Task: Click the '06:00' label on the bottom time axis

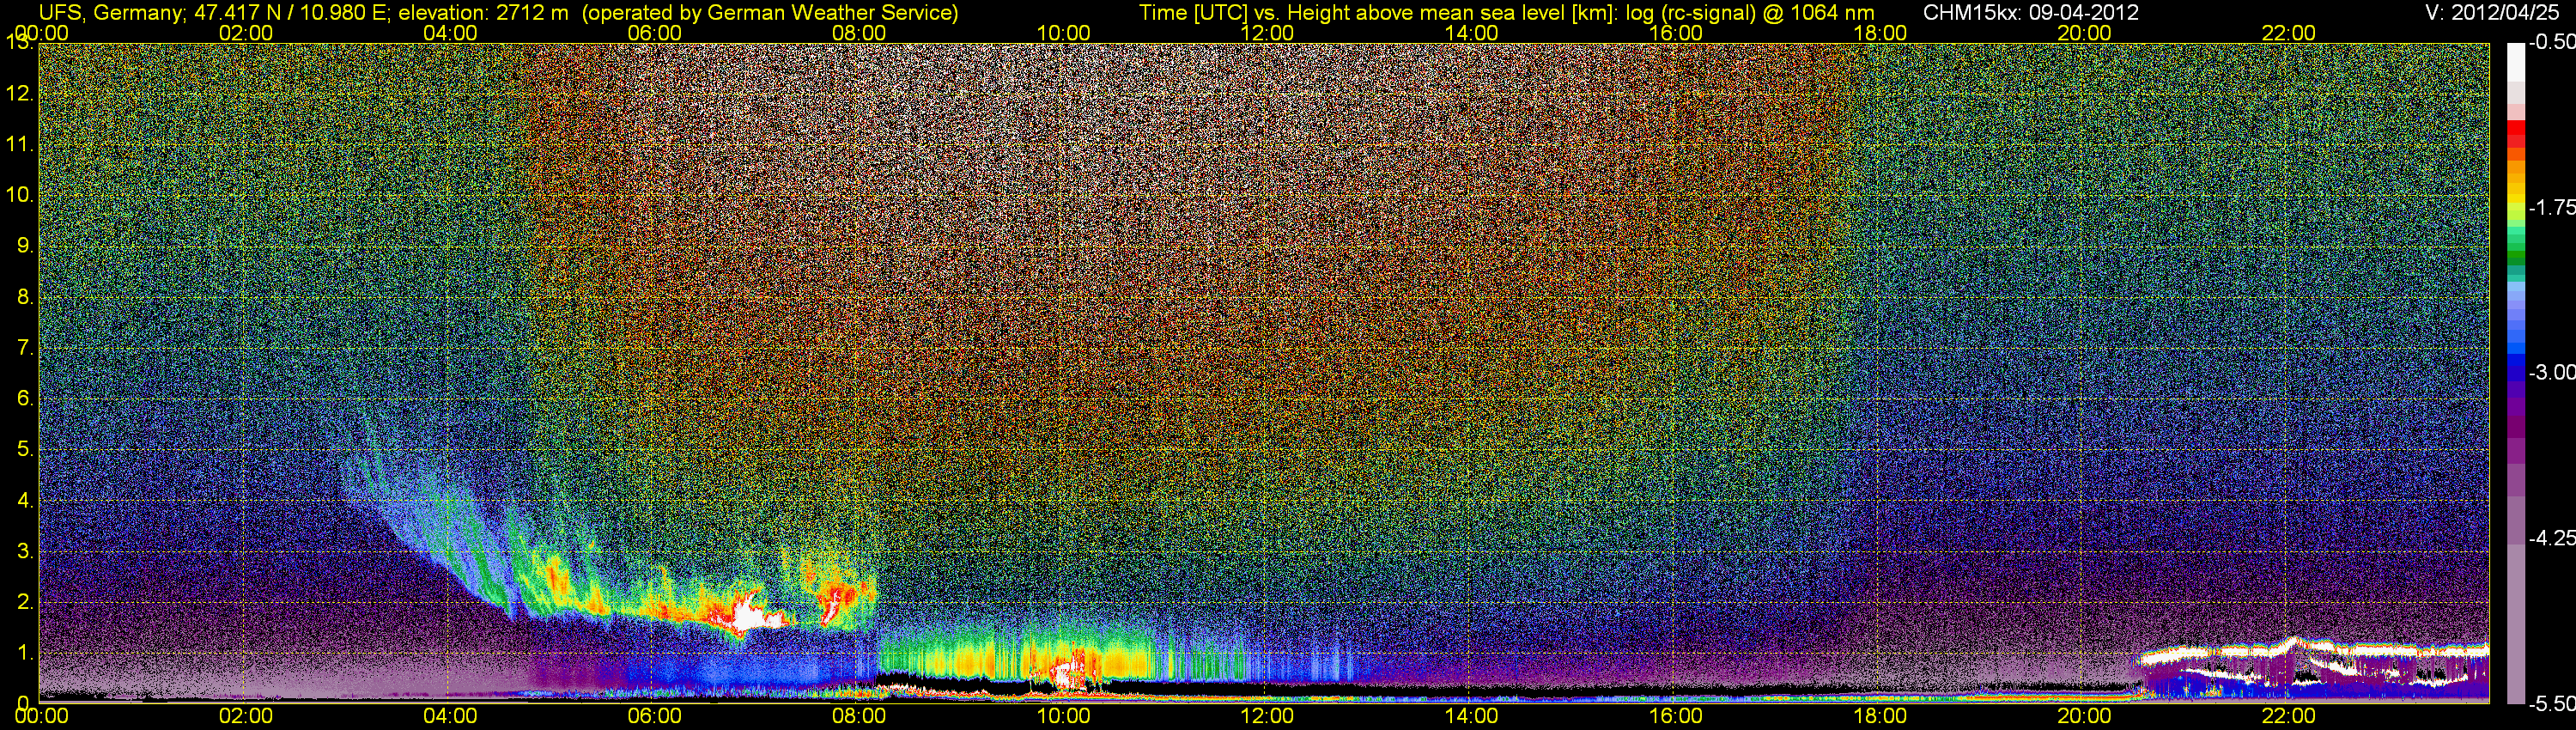Action: click(655, 717)
